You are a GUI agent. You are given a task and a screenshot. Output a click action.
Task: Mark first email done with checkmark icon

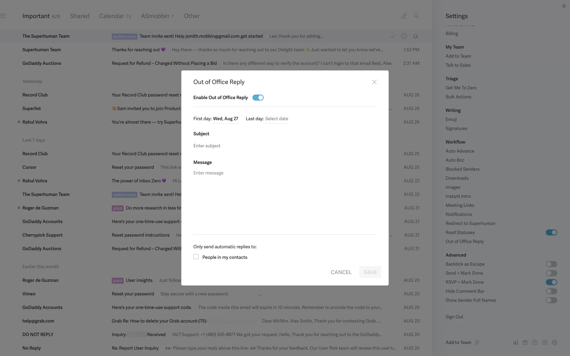(x=392, y=36)
